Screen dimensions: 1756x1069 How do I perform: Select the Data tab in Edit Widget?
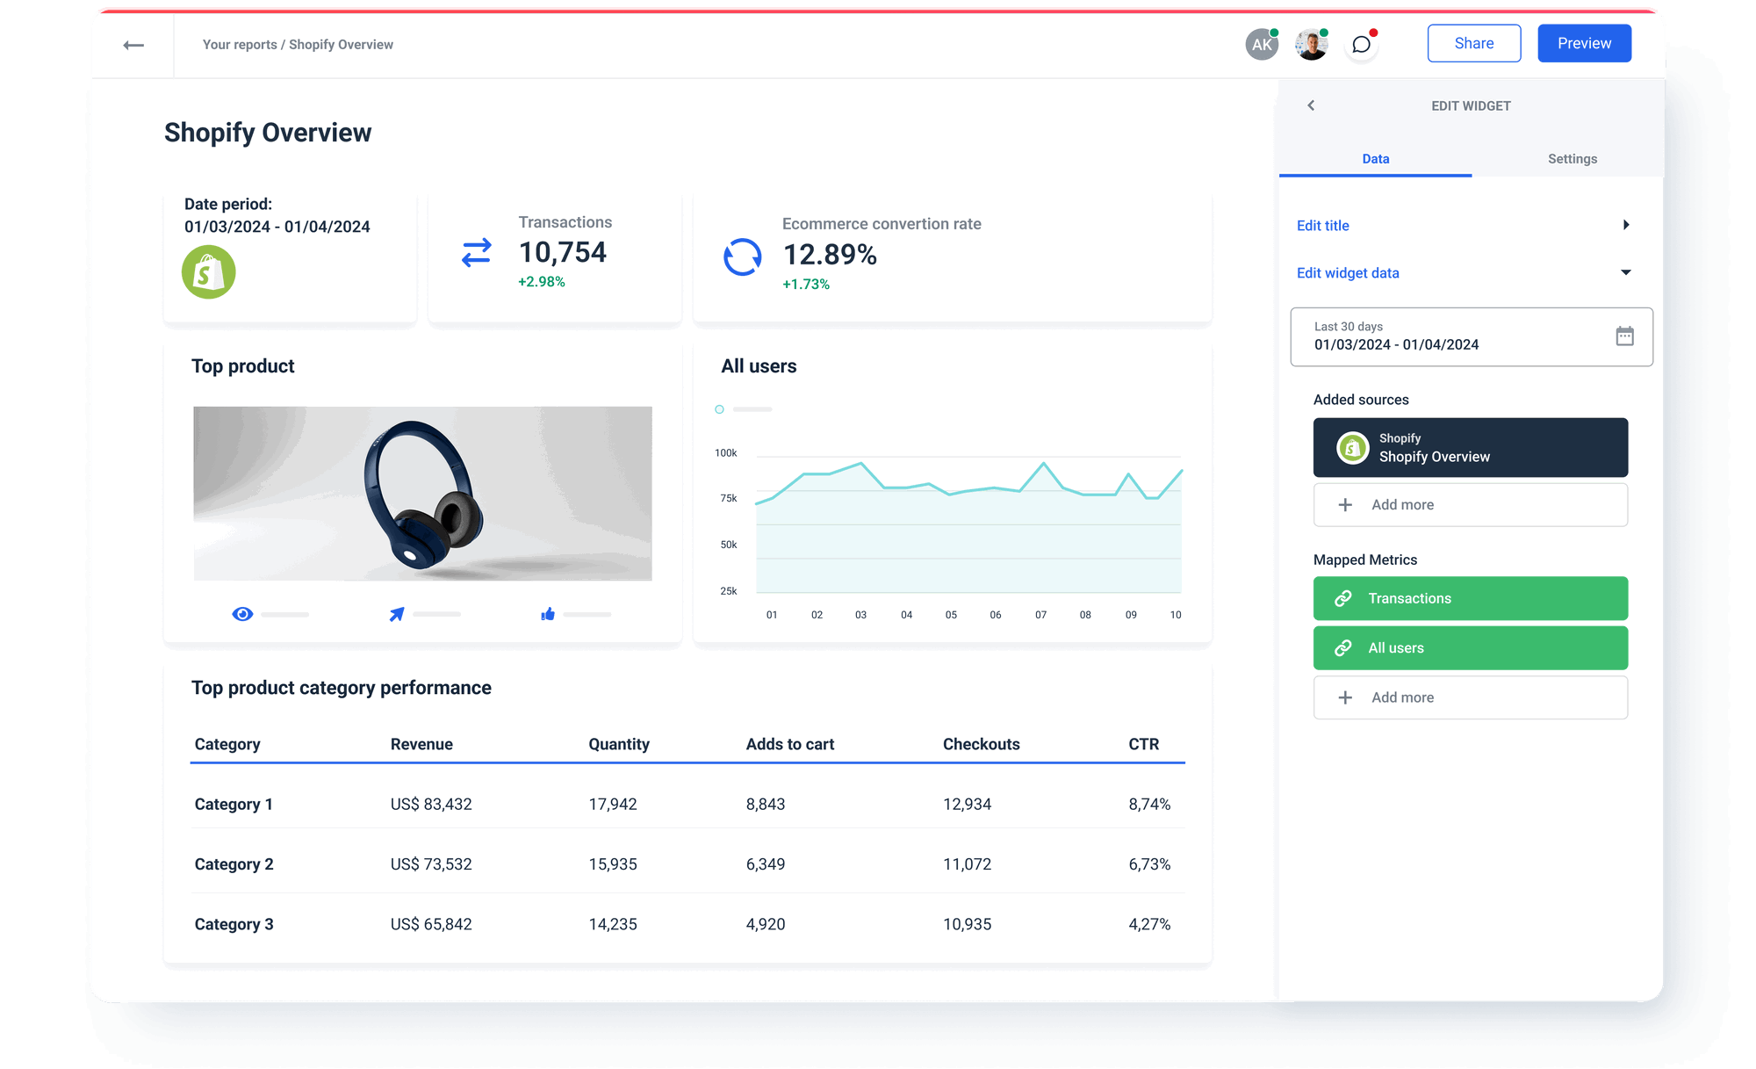tap(1376, 159)
